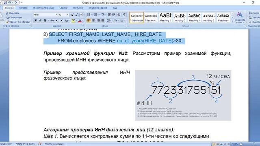
Task: Apply the Обычный style
Action: [136, 17]
